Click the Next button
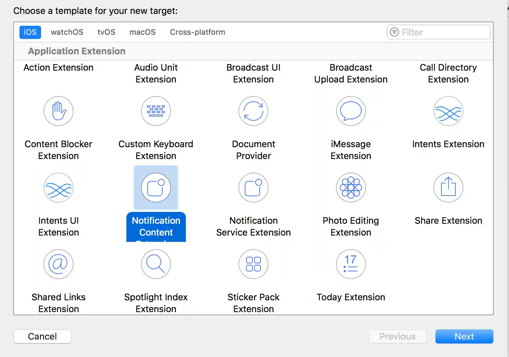 click(x=464, y=336)
